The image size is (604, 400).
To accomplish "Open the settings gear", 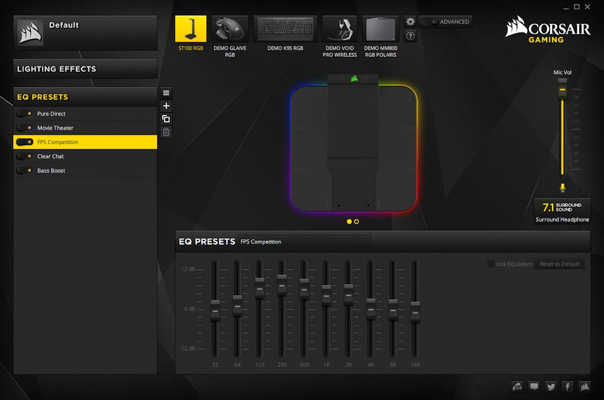I will [410, 21].
